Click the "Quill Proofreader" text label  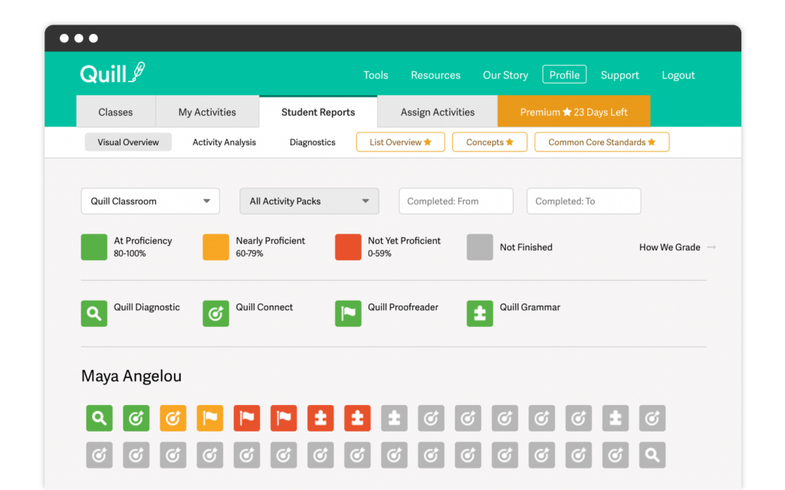tap(403, 307)
